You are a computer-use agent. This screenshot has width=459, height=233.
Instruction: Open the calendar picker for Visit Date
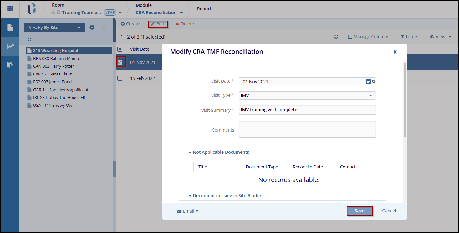pos(368,81)
